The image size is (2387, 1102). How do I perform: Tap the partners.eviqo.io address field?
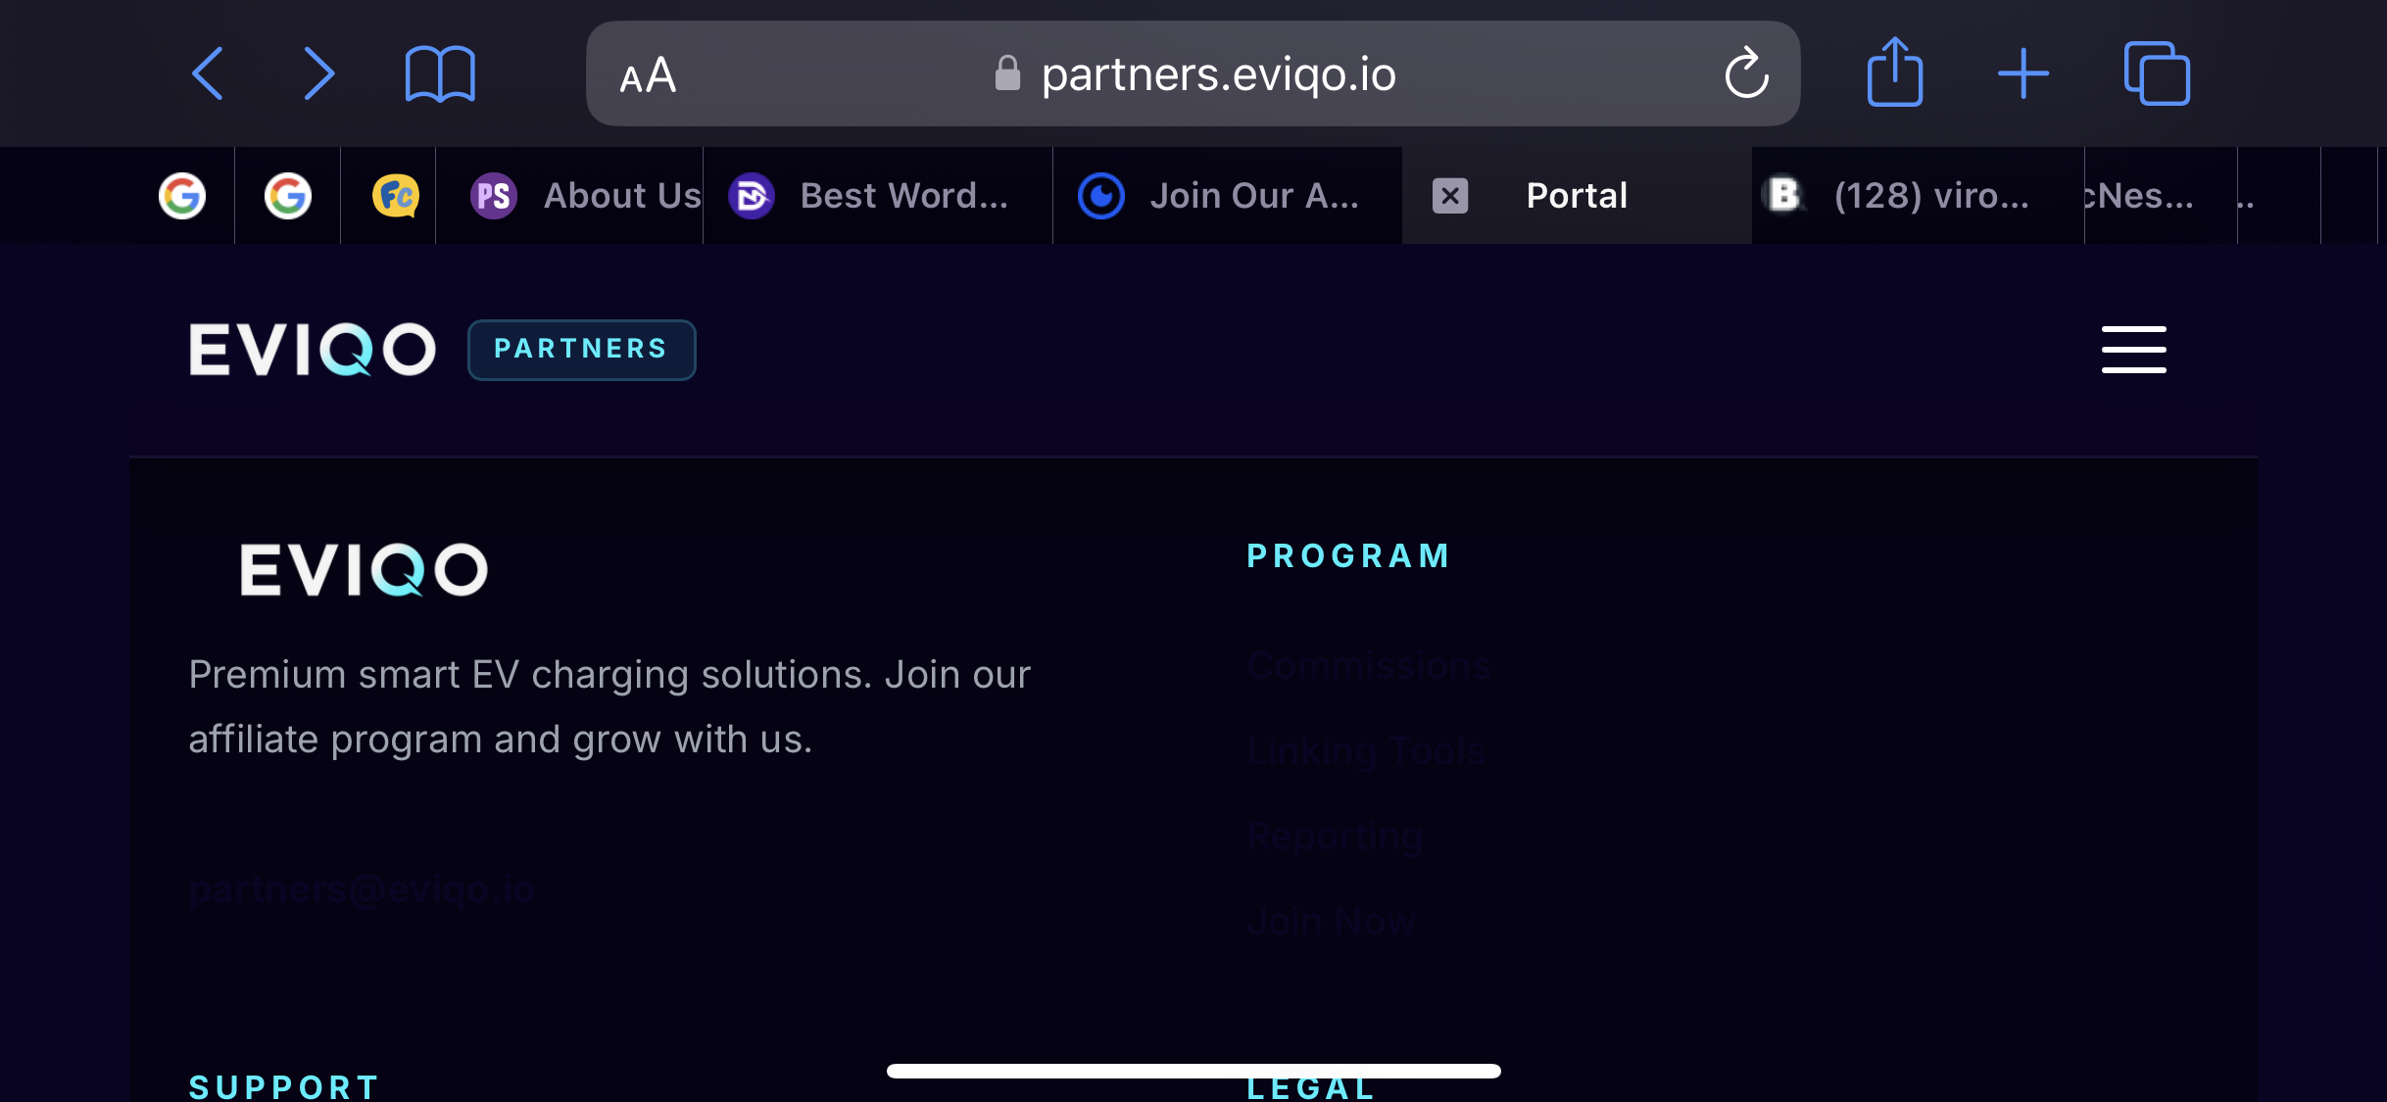(1193, 73)
